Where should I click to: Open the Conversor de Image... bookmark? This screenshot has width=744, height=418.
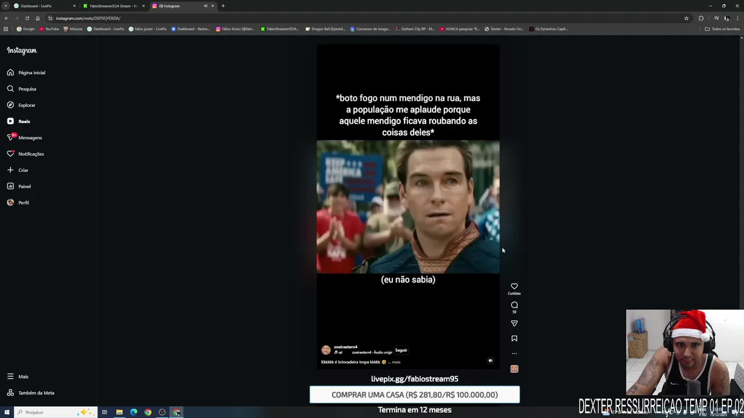pos(370,28)
